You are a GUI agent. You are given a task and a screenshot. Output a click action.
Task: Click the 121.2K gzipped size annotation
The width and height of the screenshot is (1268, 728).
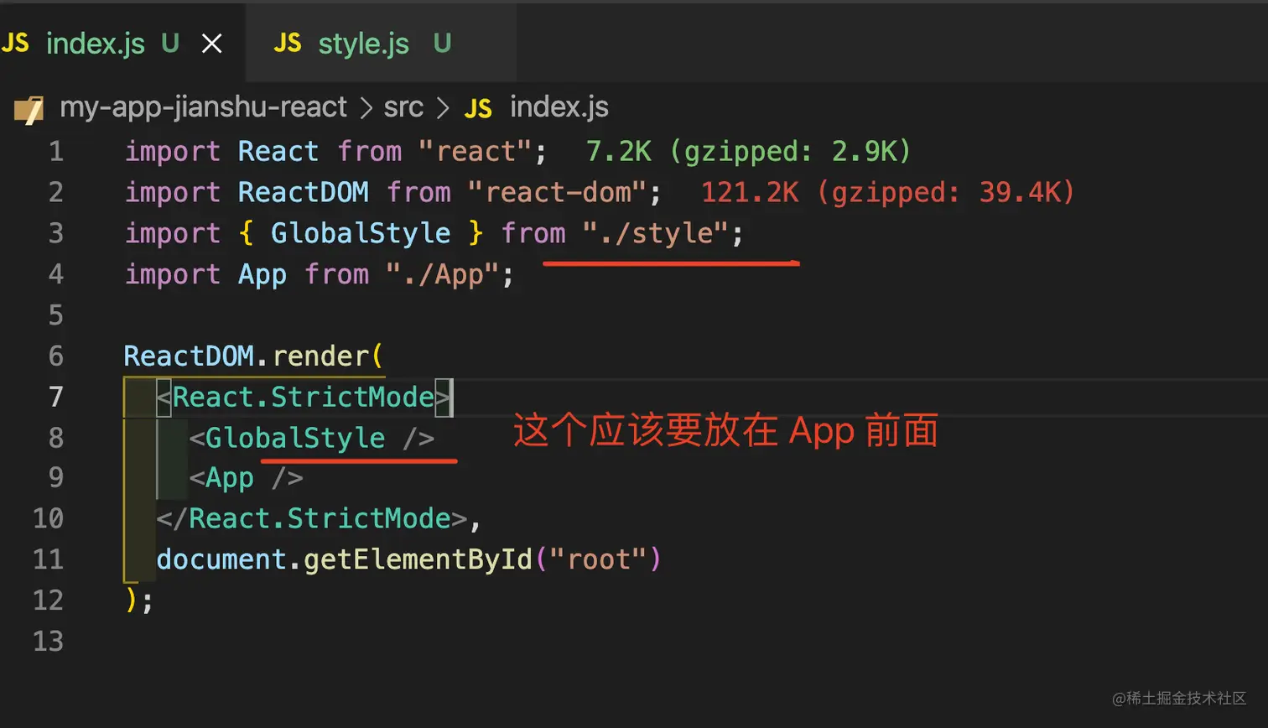[x=887, y=192]
